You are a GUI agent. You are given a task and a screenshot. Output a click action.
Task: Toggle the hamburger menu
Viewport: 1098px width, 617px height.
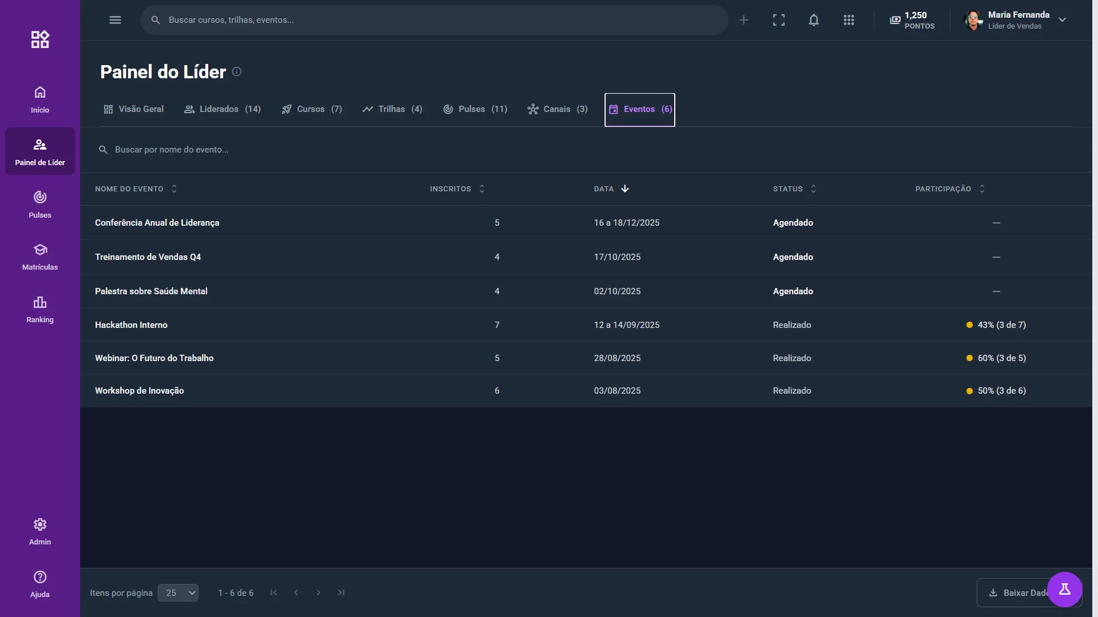(x=115, y=20)
